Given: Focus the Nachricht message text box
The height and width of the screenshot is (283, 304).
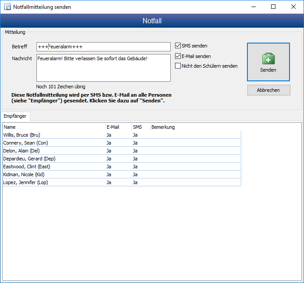Looking at the screenshot, I should (x=103, y=68).
